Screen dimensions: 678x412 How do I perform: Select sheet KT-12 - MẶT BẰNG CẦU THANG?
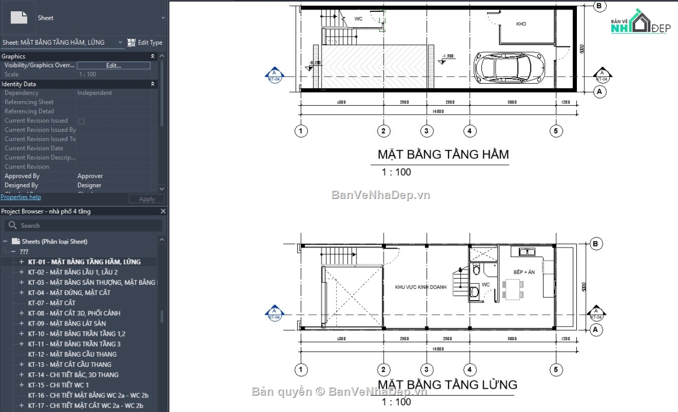point(72,354)
